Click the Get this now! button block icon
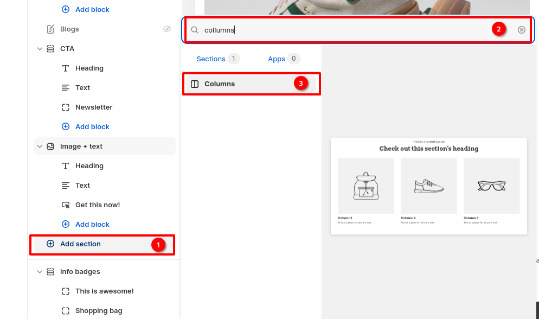 coord(66,205)
